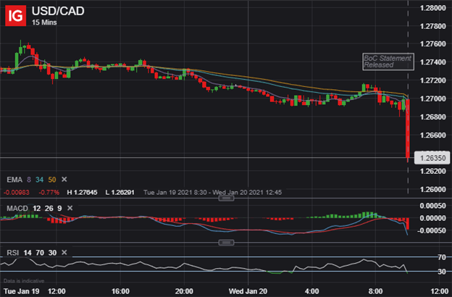Screen dimensions: 452x297
Task: Close the RSI indicator panel
Action: [64, 253]
